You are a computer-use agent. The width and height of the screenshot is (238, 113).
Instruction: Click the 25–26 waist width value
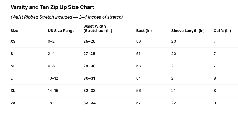coord(89,41)
